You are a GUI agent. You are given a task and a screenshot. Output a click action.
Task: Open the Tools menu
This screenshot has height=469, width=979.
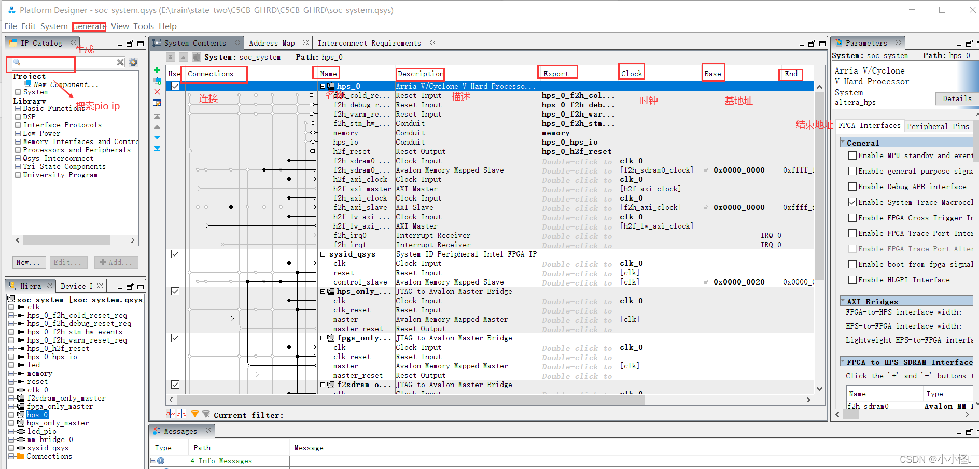point(144,26)
